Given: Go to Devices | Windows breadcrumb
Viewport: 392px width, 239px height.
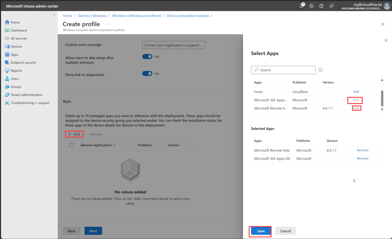Looking at the screenshot, I should coord(92,15).
